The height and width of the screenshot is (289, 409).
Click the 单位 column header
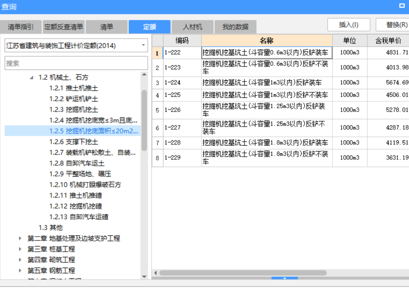(x=350, y=40)
